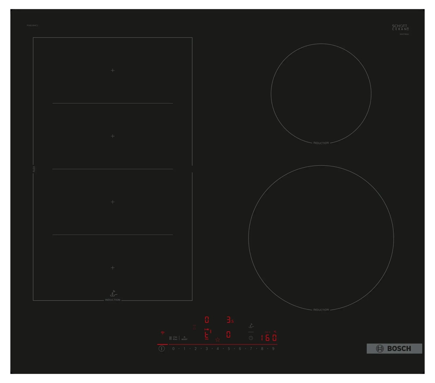Tap the pause cooking icon
435x383 pixels.
(170, 338)
